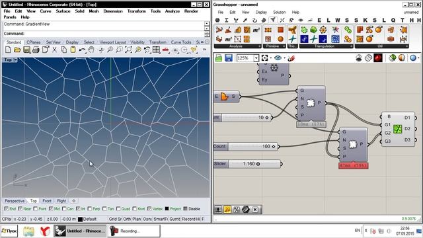Viewport: 423px width, 238px height.
Task: Click the Ortho status bar button
Action: [x=127, y=219]
